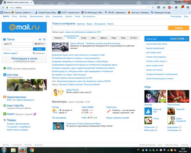Click the Агент Mail.Ru green icon
This screenshot has width=191, height=153.
click(x=4, y=105)
